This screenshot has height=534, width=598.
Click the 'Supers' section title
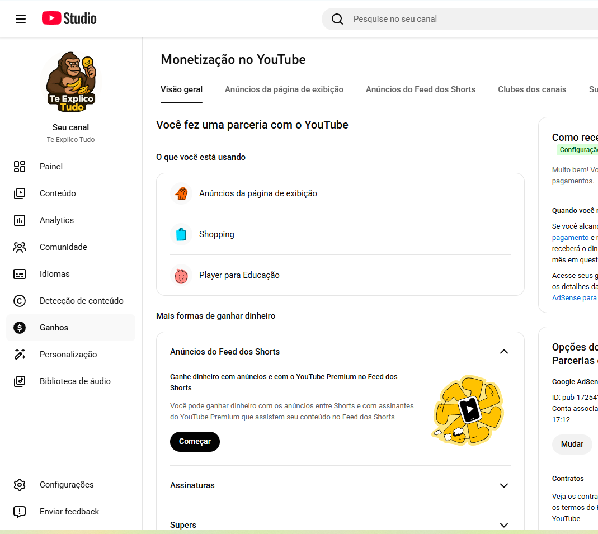click(x=183, y=525)
